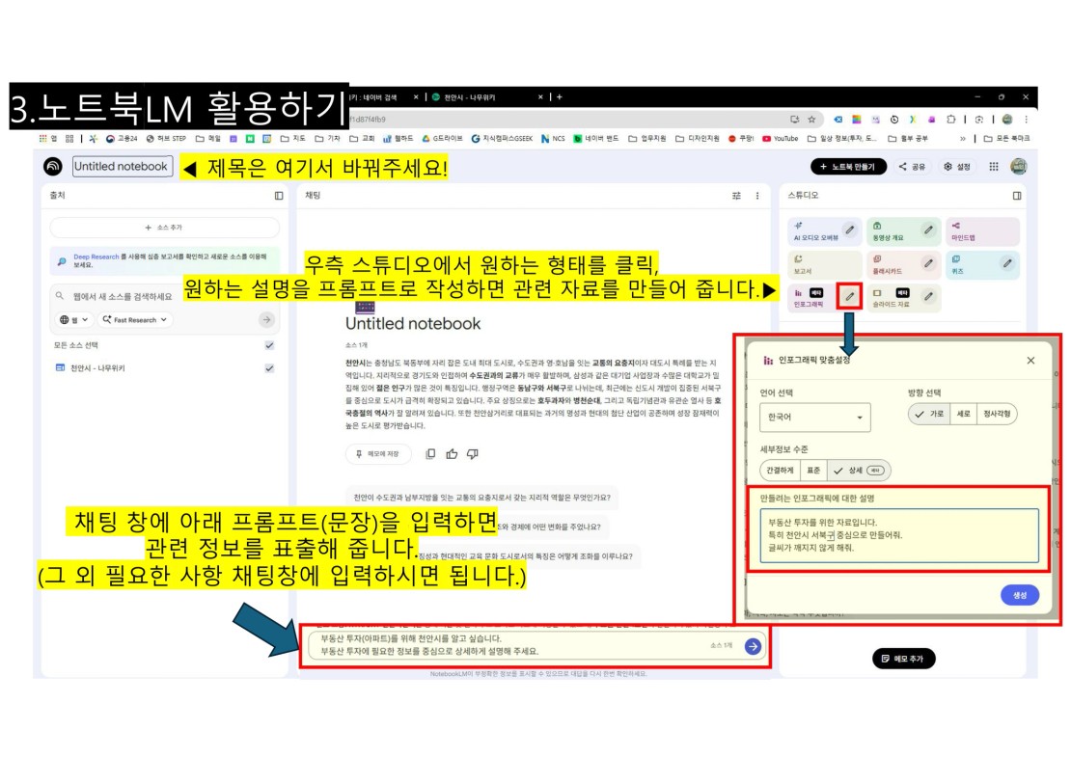Send the chat prompt with arrow button
Image resolution: width=1071 pixels, height=757 pixels.
click(753, 646)
